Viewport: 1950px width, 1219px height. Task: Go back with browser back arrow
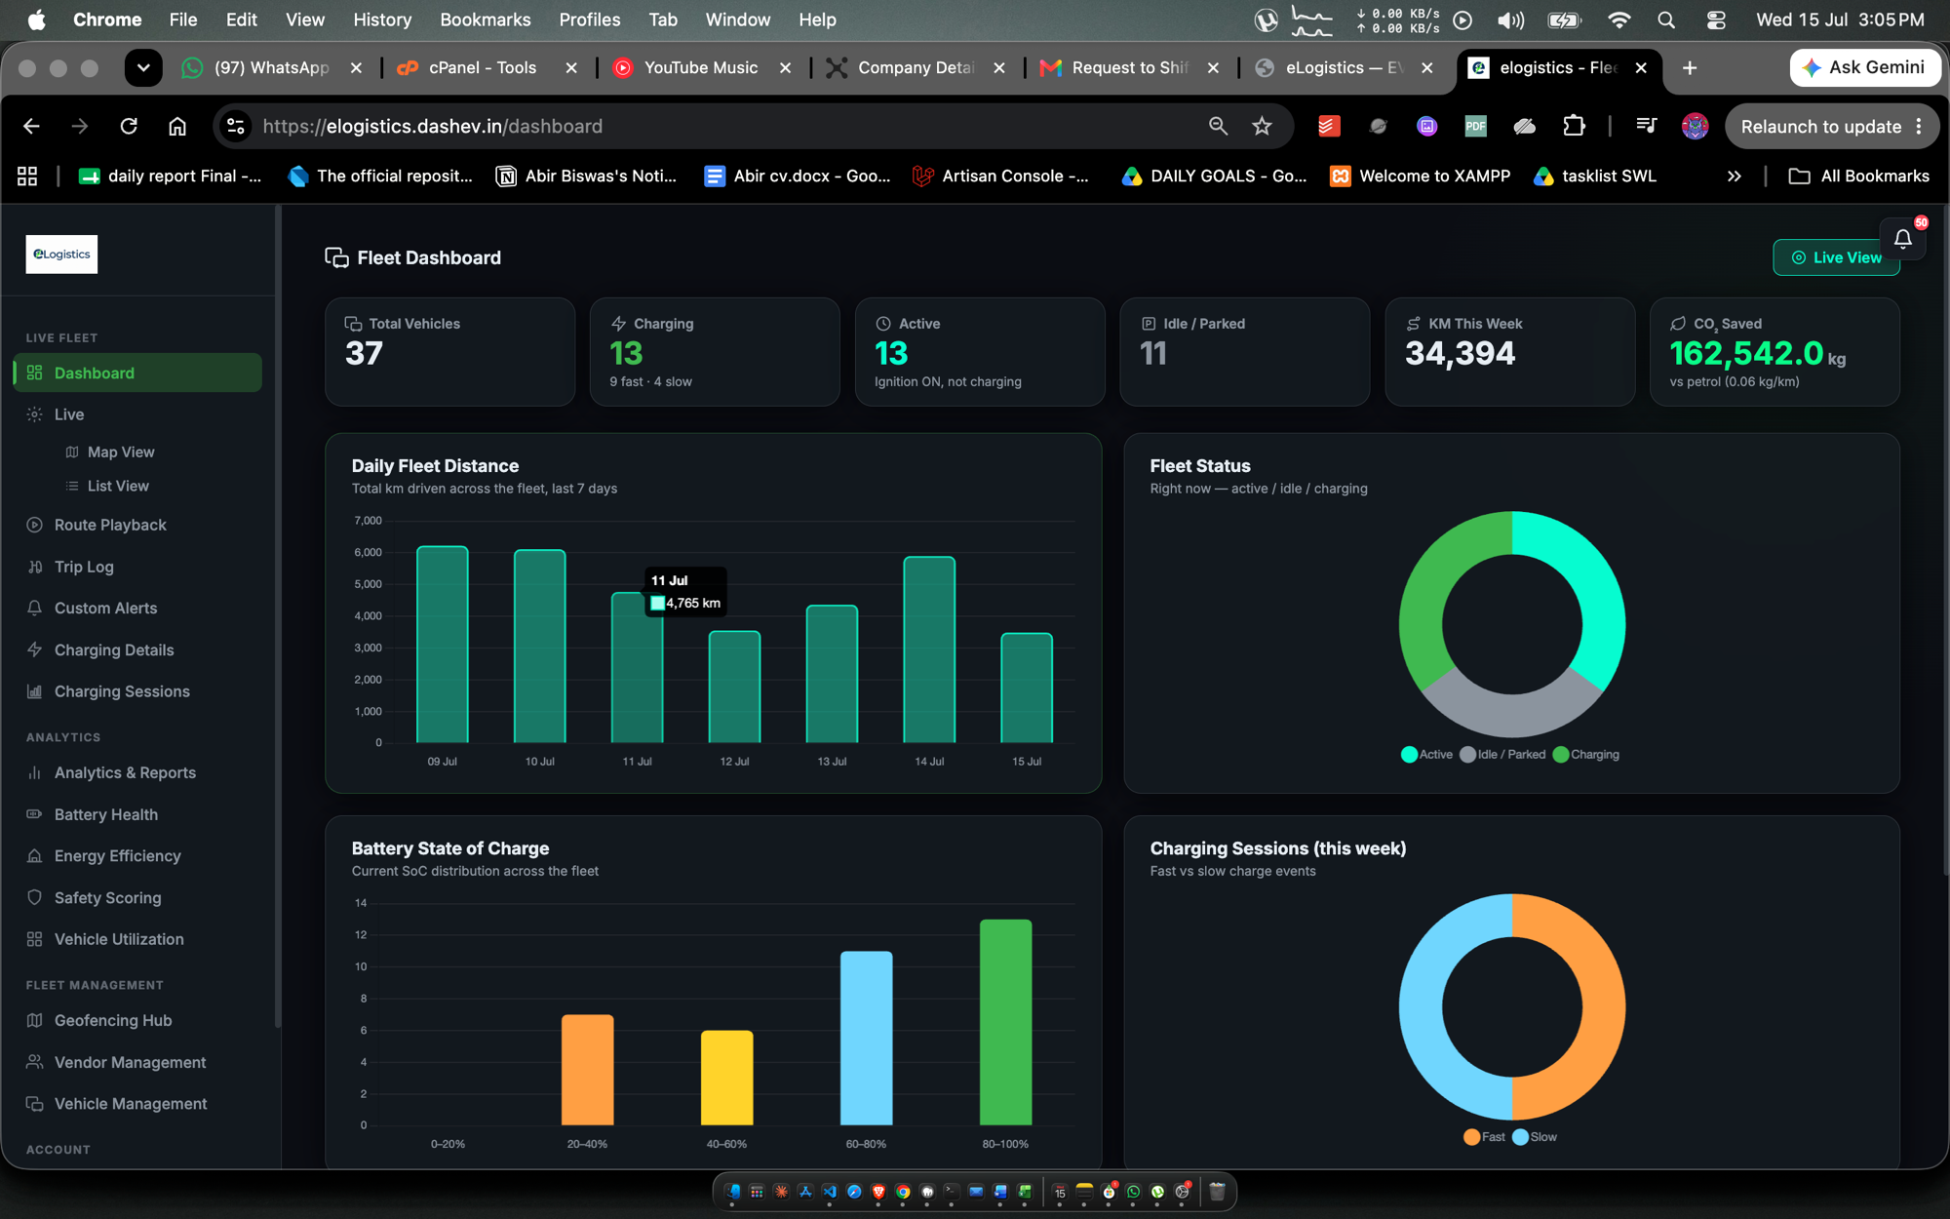pyautogui.click(x=31, y=126)
